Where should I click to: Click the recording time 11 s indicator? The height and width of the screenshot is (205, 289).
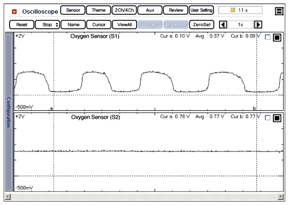coord(240,10)
